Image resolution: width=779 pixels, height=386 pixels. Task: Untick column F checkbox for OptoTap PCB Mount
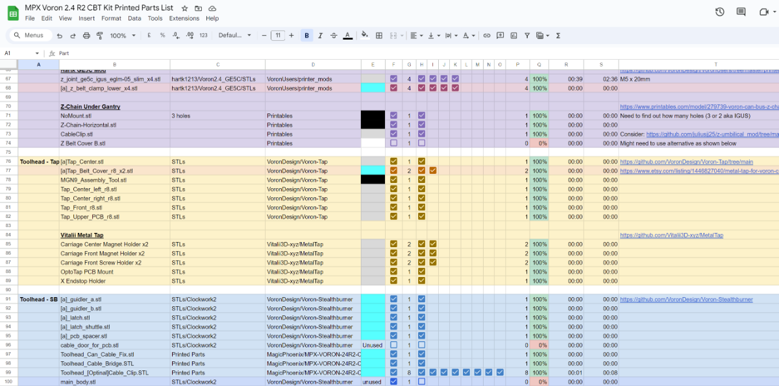(393, 272)
